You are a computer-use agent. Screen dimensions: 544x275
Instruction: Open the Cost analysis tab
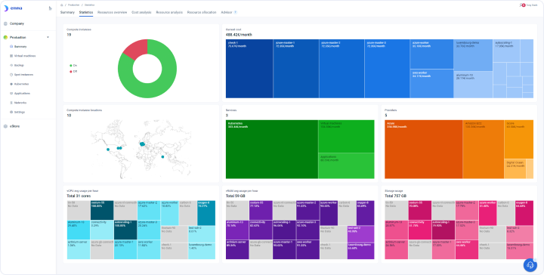click(x=141, y=12)
